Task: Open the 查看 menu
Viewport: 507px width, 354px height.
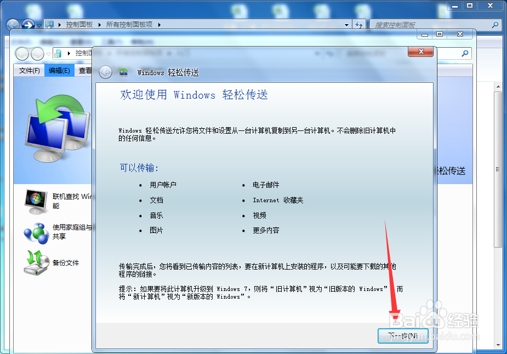Action: [x=86, y=71]
